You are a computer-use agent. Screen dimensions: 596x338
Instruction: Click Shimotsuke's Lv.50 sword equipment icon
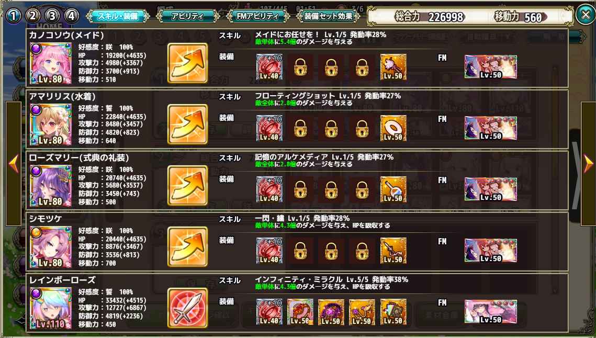pos(393,251)
